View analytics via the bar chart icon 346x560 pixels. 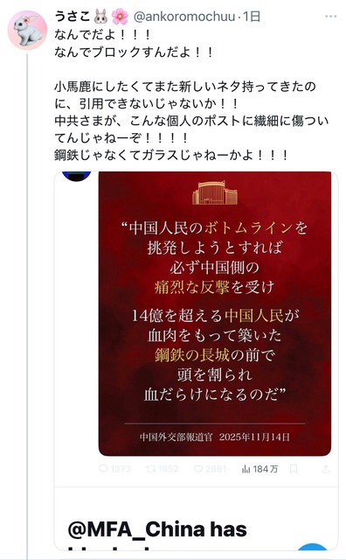click(246, 469)
